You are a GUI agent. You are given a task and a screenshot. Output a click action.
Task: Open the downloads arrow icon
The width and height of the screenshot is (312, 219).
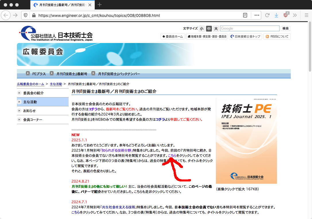point(276,15)
